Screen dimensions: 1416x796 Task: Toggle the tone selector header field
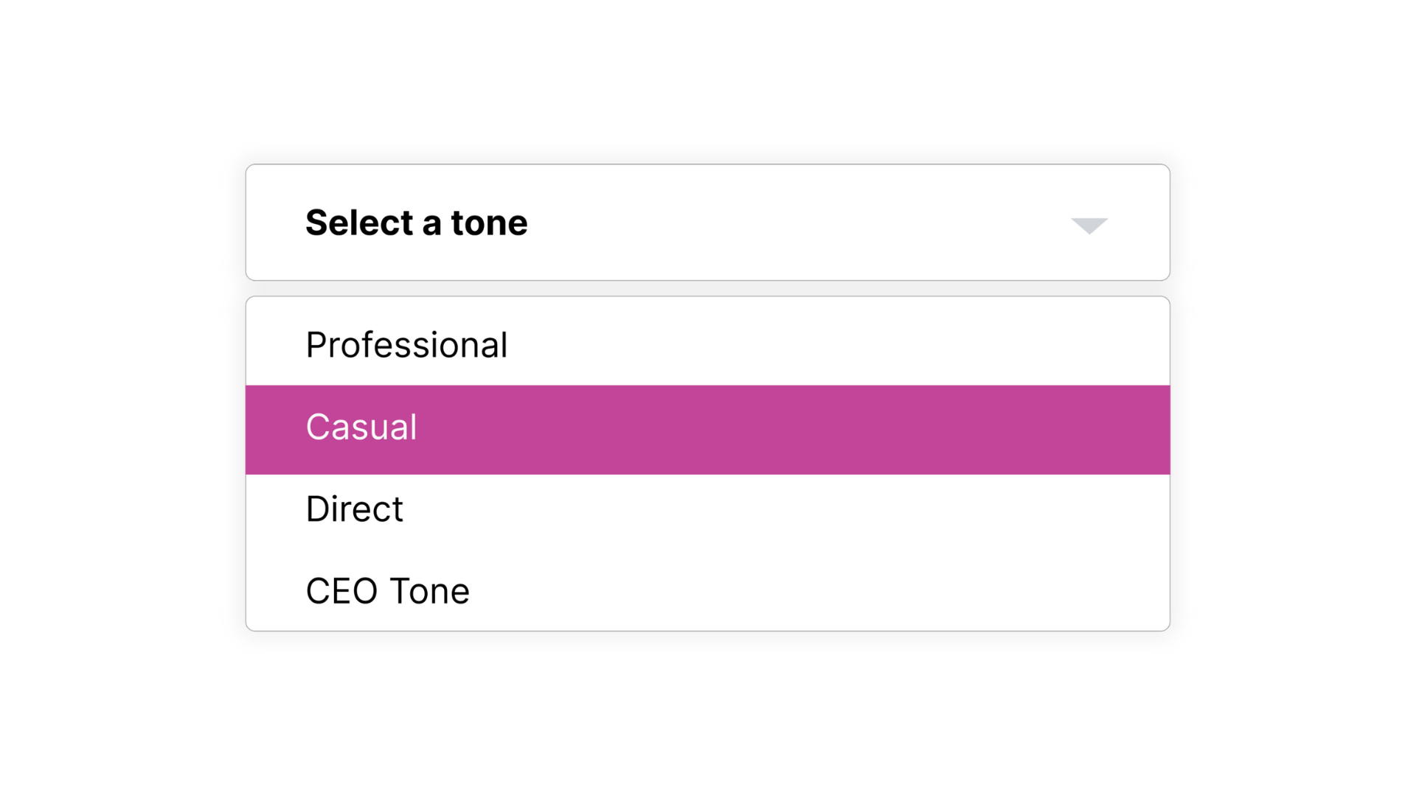(707, 223)
